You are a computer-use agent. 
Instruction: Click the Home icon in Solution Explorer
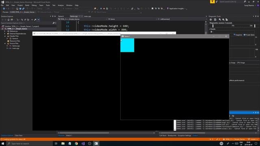pyautogui.click(x=9, y=20)
